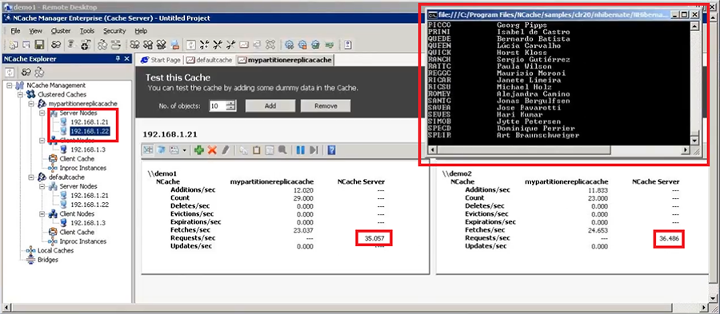Viewport: 720px width, 314px height.
Task: Click the console window scroll-up arrow
Action: click(694, 26)
